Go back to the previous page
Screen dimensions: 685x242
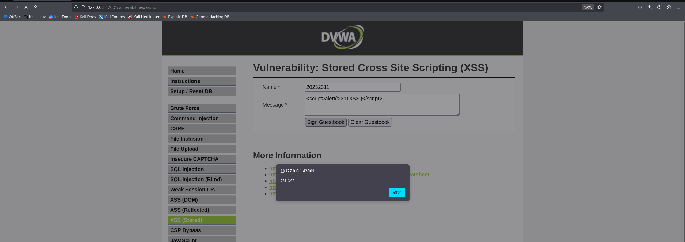(x=7, y=7)
